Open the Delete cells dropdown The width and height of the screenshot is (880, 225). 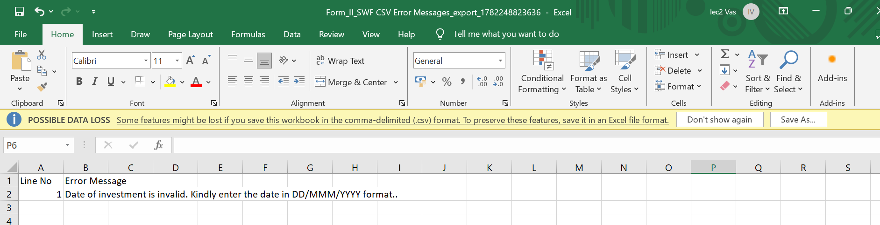point(700,71)
